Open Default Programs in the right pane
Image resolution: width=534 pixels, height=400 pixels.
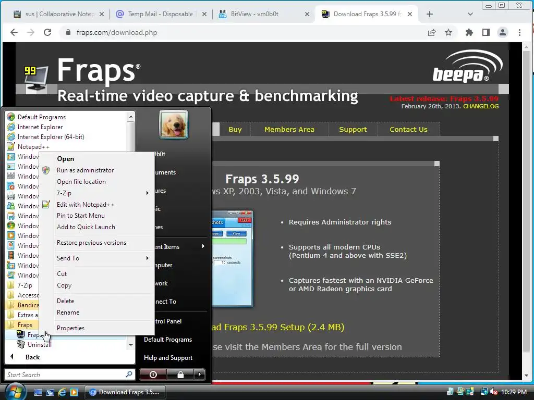pos(168,340)
